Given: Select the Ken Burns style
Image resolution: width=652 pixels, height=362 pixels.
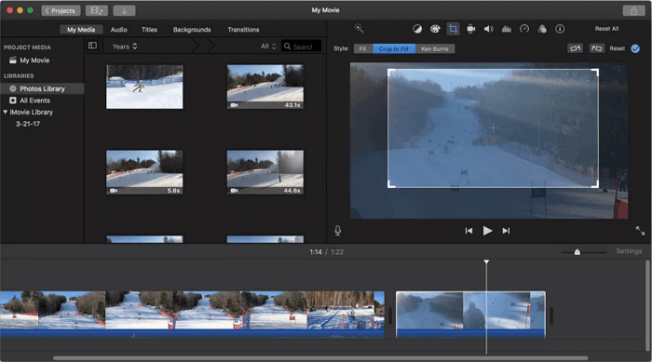Looking at the screenshot, I should [x=435, y=48].
